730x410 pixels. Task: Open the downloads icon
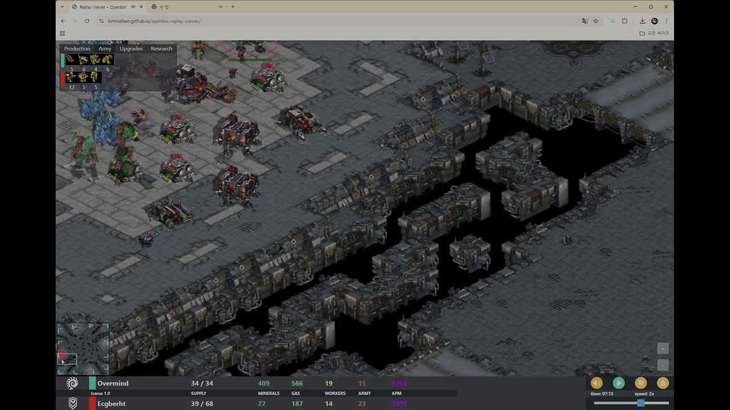642,21
